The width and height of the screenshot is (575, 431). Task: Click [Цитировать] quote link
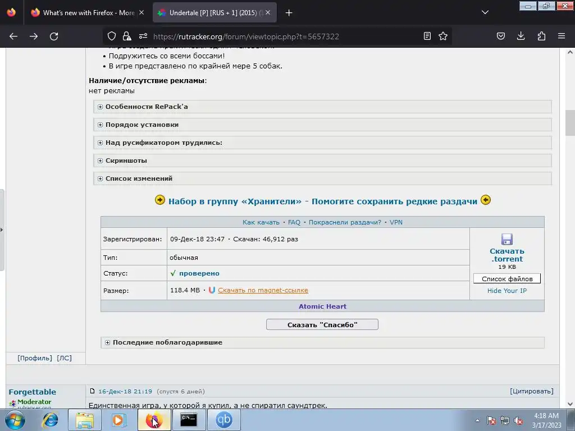point(532,391)
